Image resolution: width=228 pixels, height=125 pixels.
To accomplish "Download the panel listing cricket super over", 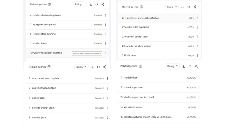I will (184, 66).
